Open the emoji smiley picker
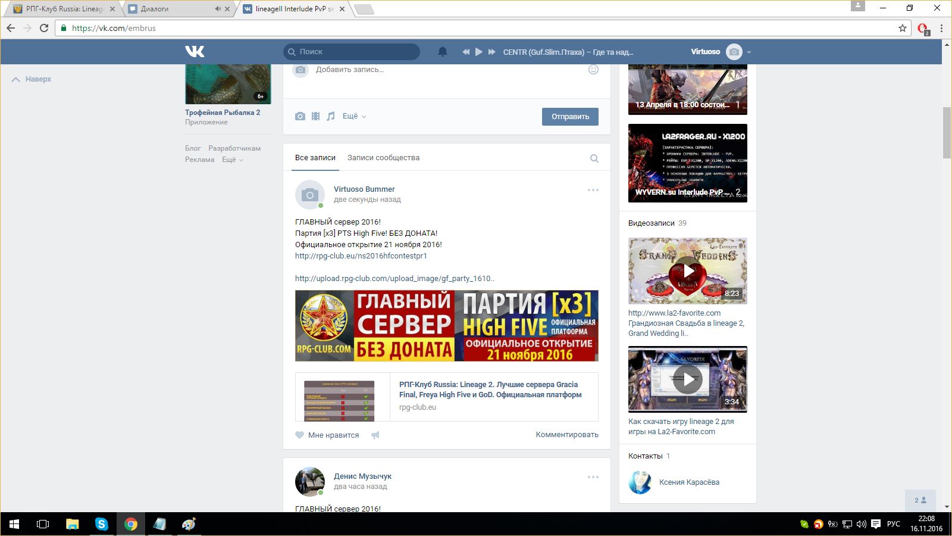Image resolution: width=952 pixels, height=536 pixels. point(593,70)
